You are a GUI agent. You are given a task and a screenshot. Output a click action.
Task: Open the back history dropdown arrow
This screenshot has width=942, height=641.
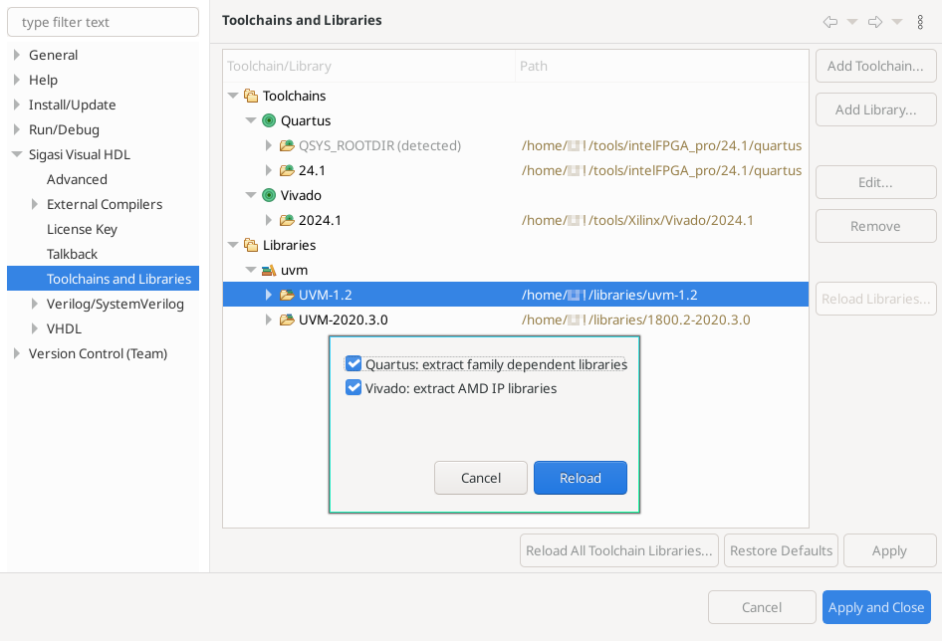click(x=852, y=22)
